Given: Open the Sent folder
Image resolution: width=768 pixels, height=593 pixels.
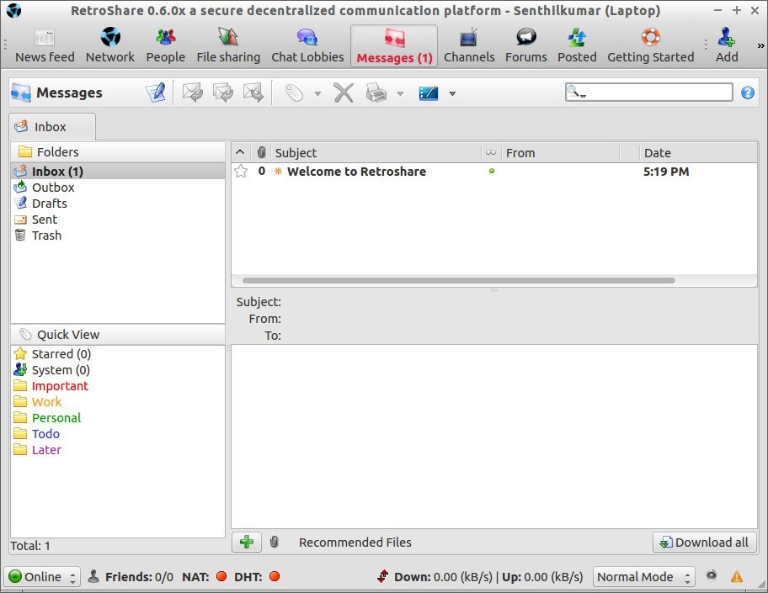Looking at the screenshot, I should [x=118, y=220].
